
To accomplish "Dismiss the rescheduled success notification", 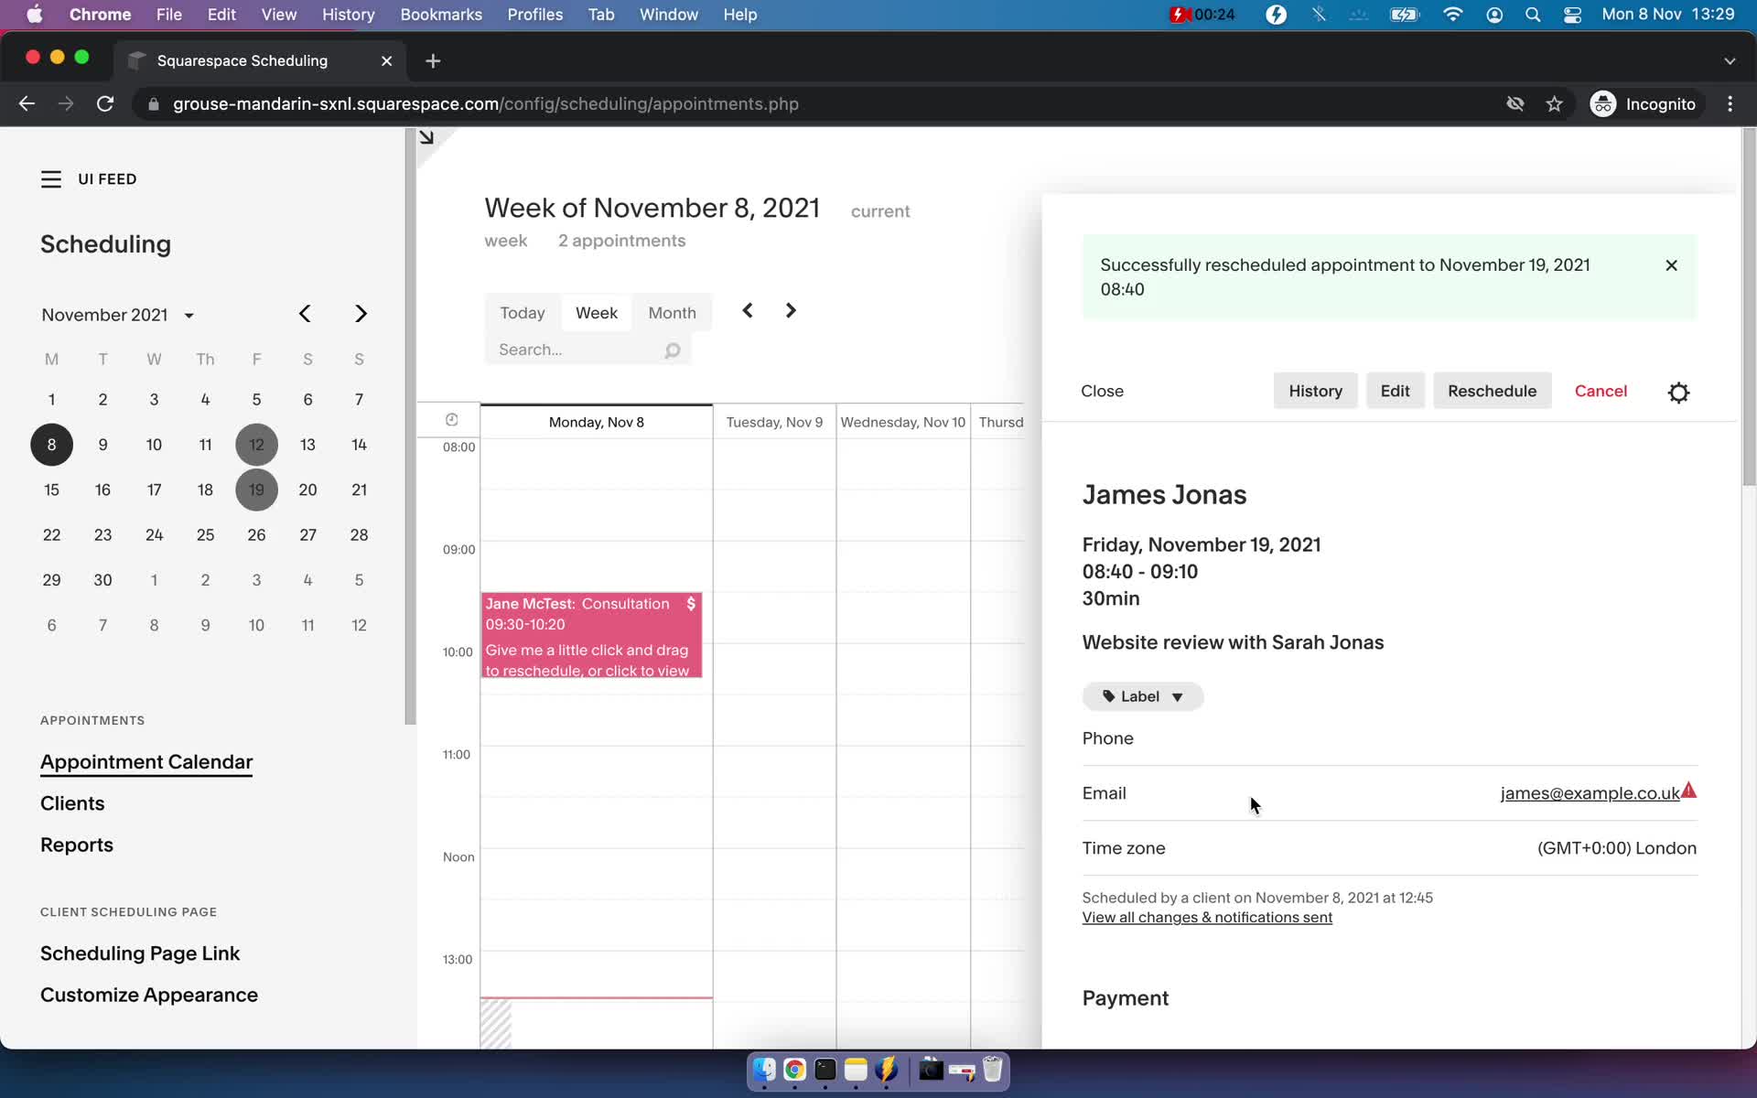I will point(1671,265).
